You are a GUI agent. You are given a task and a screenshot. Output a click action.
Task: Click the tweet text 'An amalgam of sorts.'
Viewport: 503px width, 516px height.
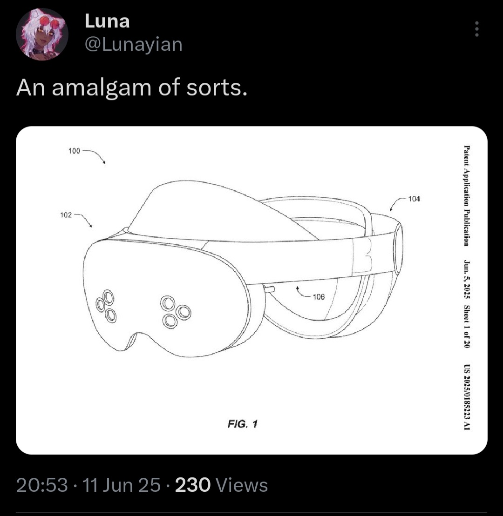click(x=132, y=88)
